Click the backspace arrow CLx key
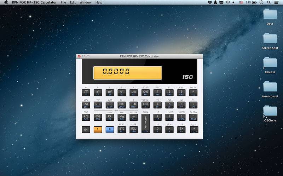The image size is (283, 176). click(x=134, y=117)
